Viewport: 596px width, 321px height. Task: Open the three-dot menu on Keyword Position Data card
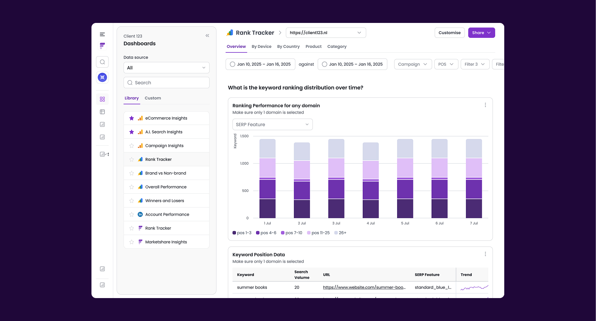click(x=485, y=254)
